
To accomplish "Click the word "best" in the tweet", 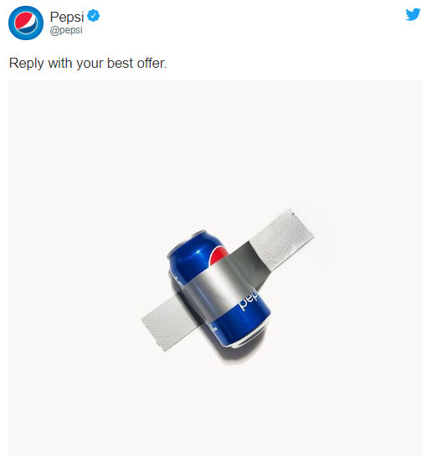I will pyautogui.click(x=121, y=63).
